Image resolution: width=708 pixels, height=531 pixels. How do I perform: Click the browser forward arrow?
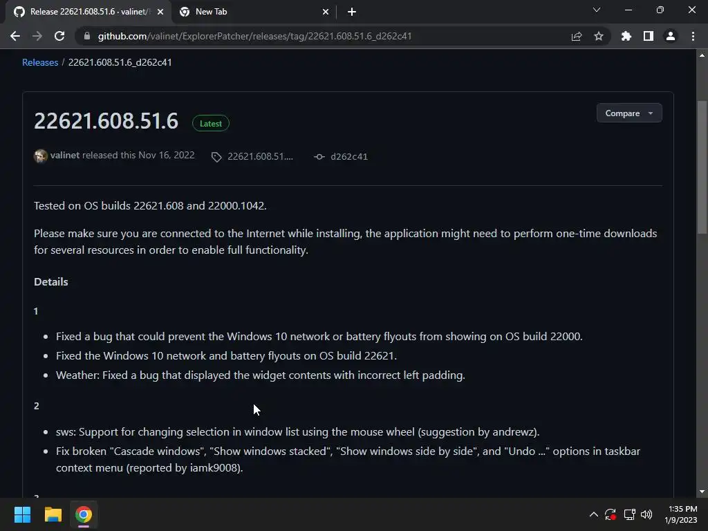(37, 36)
